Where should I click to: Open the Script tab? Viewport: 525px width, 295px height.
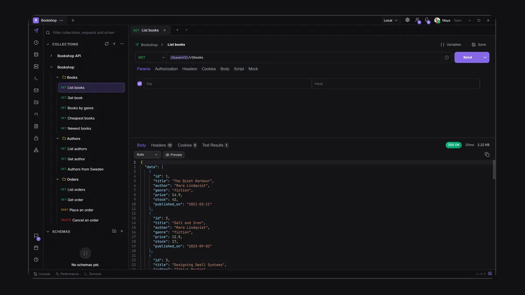[x=239, y=69]
